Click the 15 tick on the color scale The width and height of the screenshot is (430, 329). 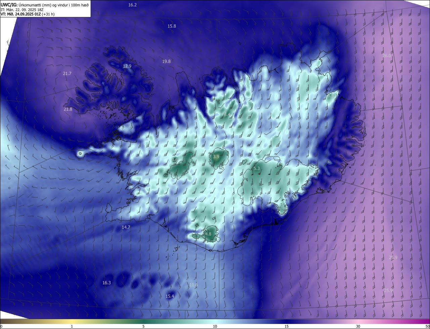click(287, 327)
